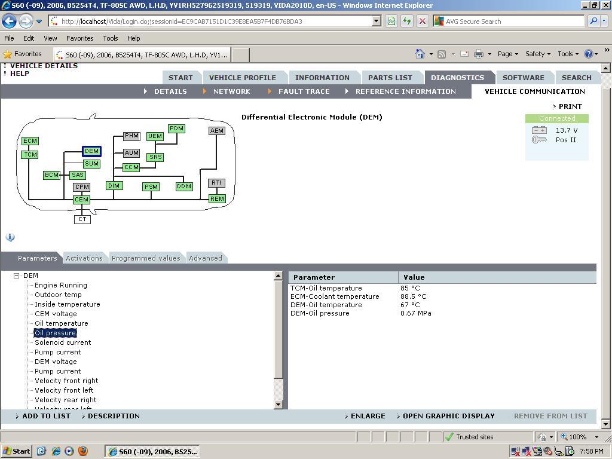Click the blue information icon

coord(10,237)
